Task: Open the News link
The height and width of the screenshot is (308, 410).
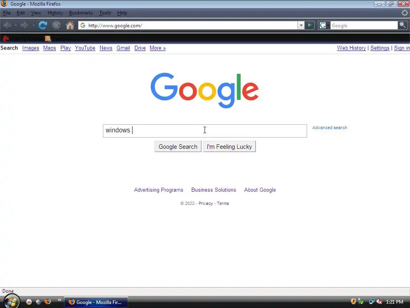Action: click(106, 48)
